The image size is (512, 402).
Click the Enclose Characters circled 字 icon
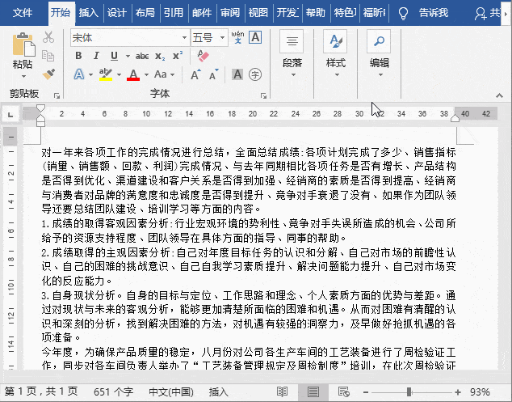coord(255,74)
